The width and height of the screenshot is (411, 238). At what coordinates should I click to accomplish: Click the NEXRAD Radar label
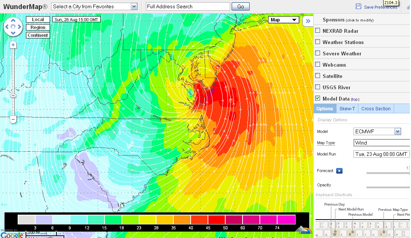[x=340, y=31]
